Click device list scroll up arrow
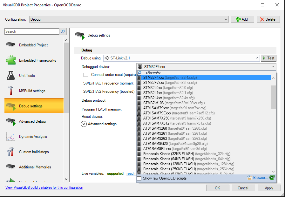Image resolution: width=285 pixels, height=197 pixels. pos(273,78)
